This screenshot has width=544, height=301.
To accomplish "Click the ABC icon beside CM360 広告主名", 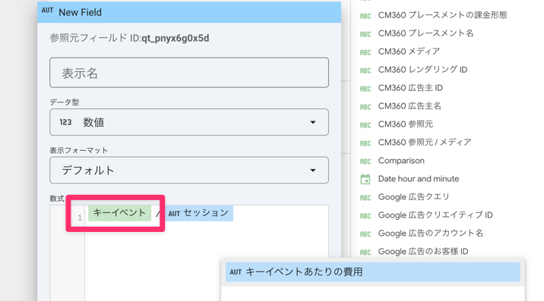I will [x=365, y=107].
